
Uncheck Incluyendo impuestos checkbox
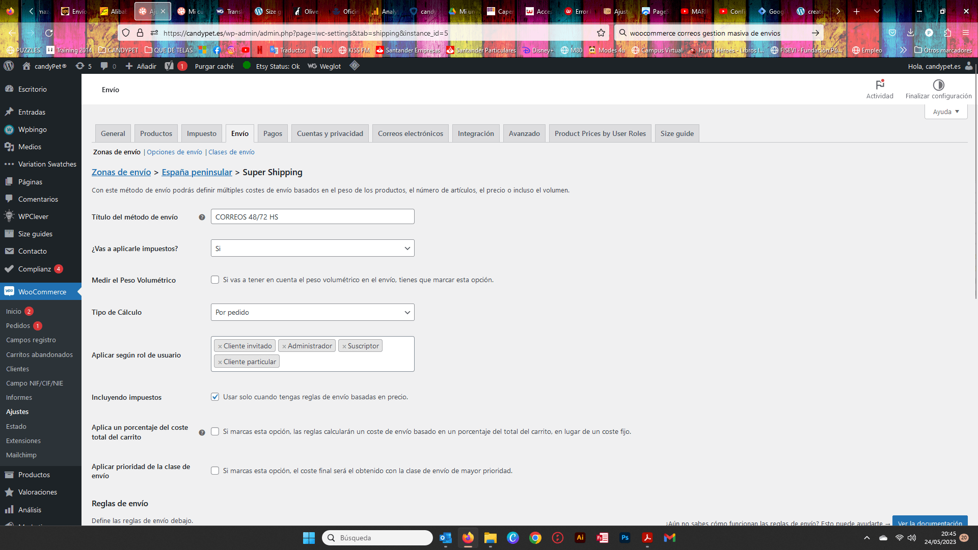[x=215, y=397]
